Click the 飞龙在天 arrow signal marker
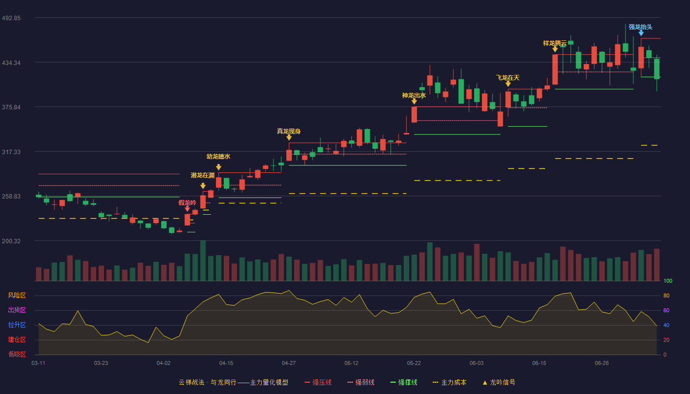Screen dimensions: 690x394 (508, 84)
